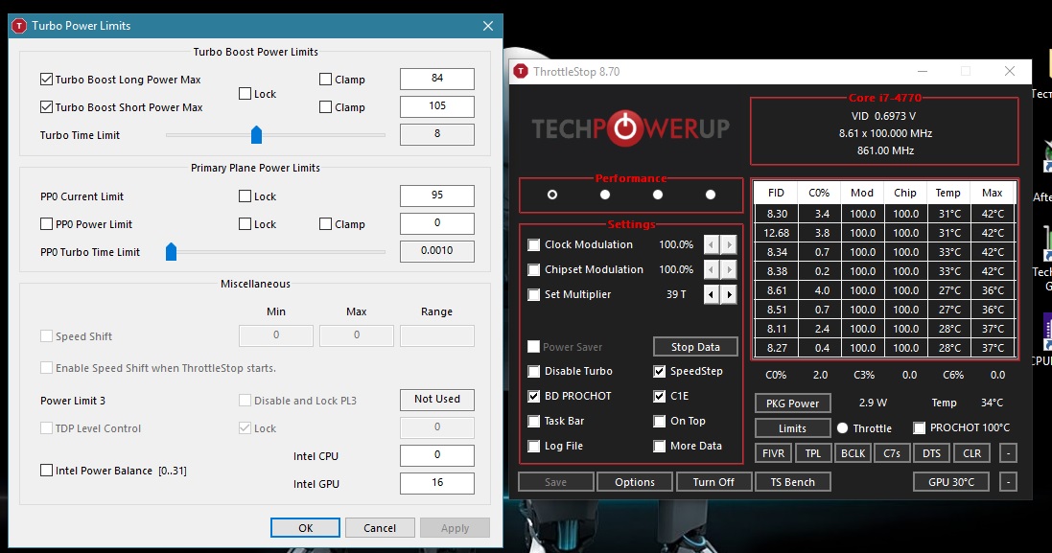Enable Clamp for Turbo Boost Long Power
Viewport: 1052px width, 553px height.
pyautogui.click(x=325, y=80)
